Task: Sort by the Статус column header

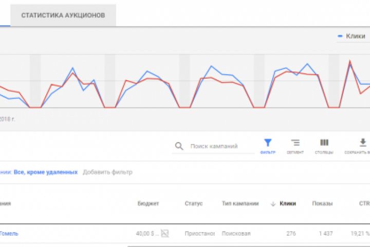Action: [x=193, y=203]
